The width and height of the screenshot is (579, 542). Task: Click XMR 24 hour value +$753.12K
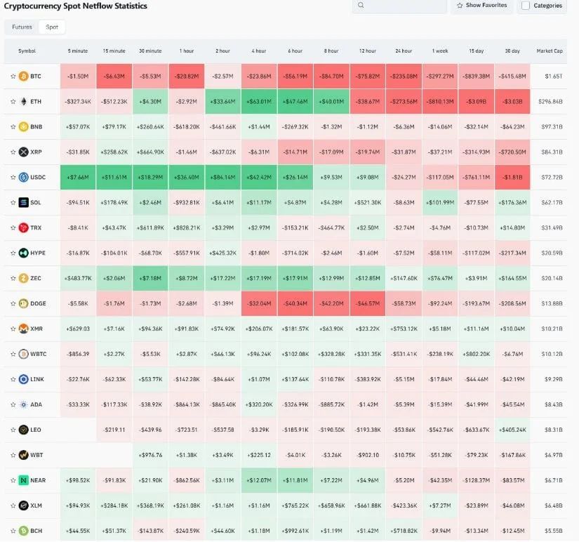(x=404, y=329)
